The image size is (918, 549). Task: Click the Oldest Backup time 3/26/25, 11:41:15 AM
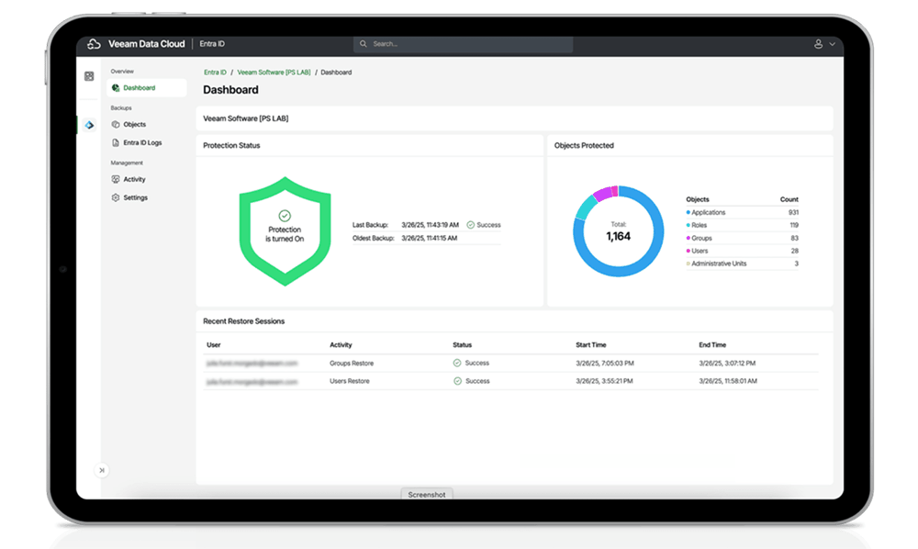click(x=429, y=238)
